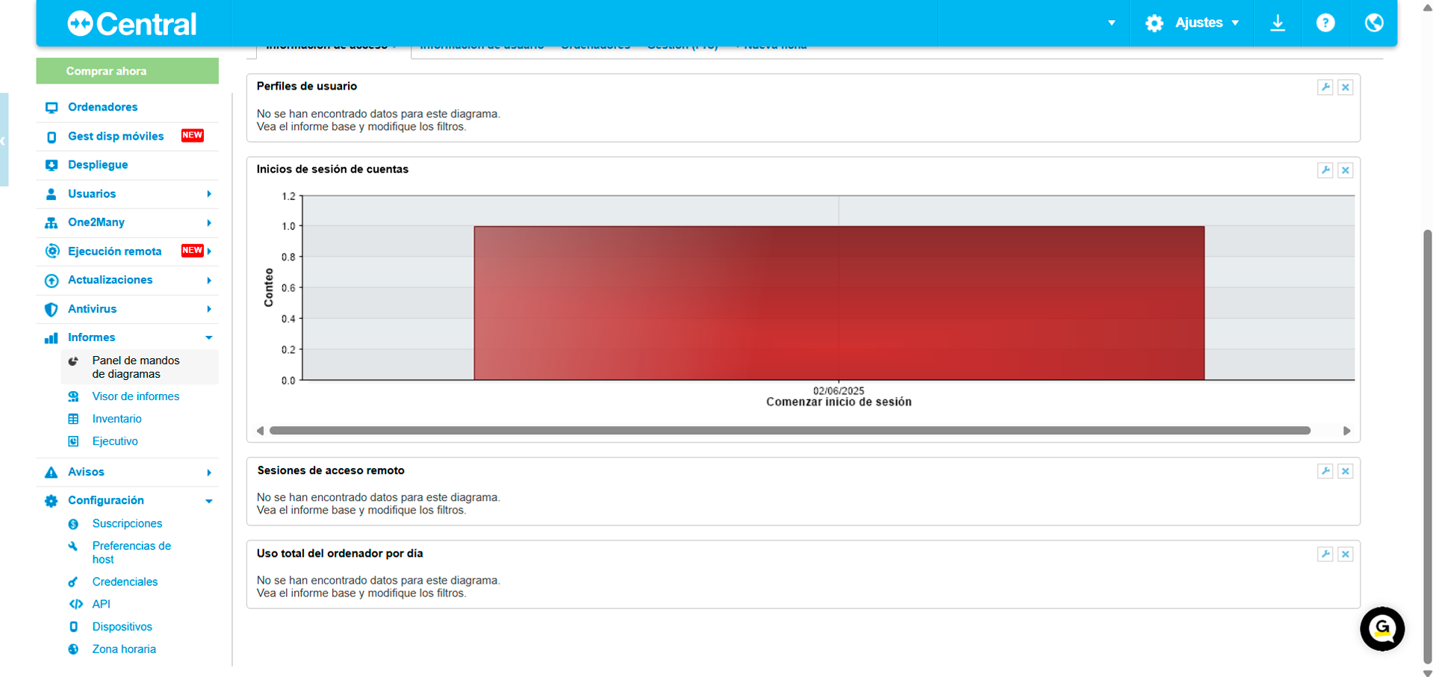
Task: Click the download icon in top bar
Action: pyautogui.click(x=1277, y=23)
